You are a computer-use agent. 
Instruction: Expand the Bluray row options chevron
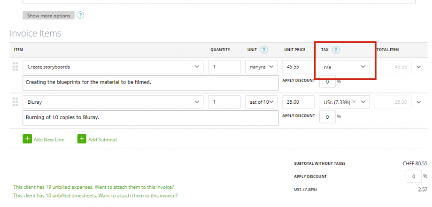[x=419, y=102]
